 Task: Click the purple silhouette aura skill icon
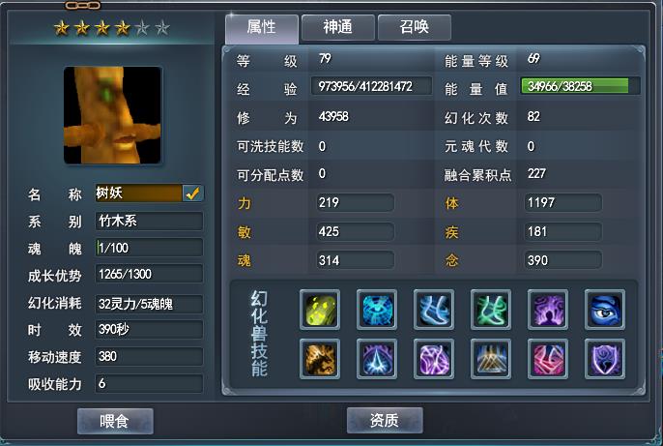pos(548,310)
